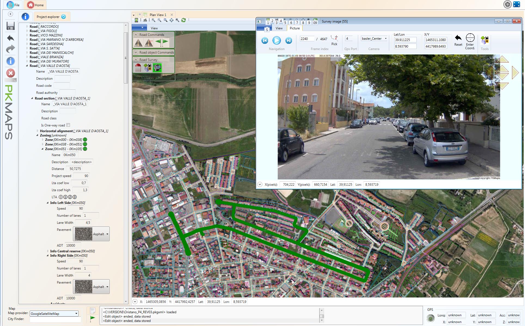Expand Road VIA SARDEGNA tree node
The image size is (525, 326).
coord(27,44)
